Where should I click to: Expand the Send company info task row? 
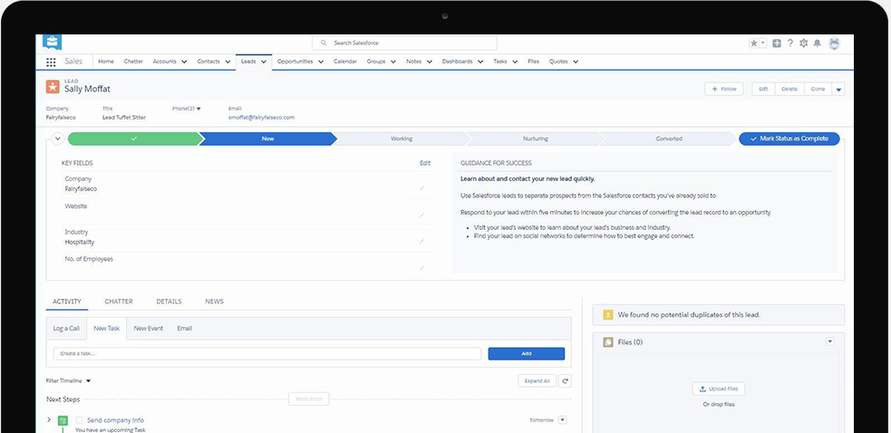(49, 420)
